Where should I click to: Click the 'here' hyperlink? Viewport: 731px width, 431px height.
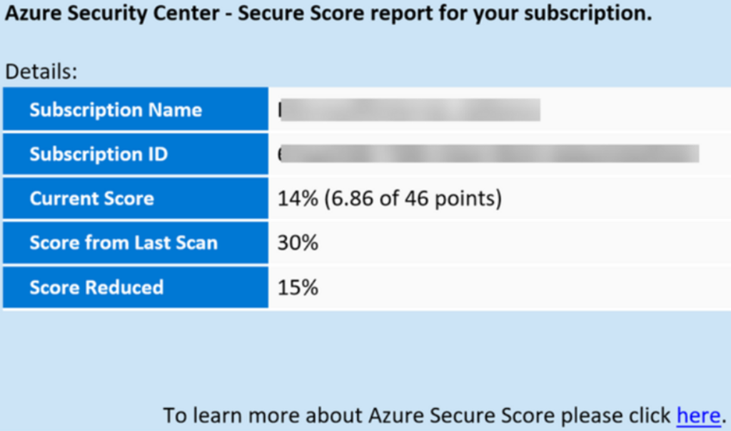coord(699,415)
